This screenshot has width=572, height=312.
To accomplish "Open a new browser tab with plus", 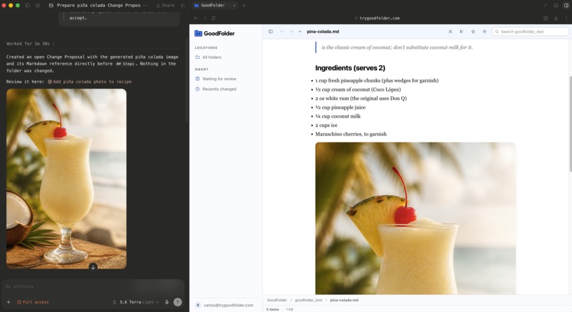I will point(244,6).
